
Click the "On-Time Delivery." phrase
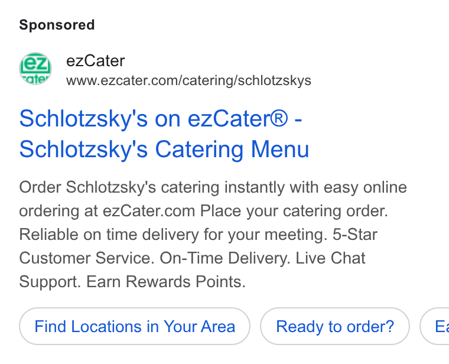(225, 258)
